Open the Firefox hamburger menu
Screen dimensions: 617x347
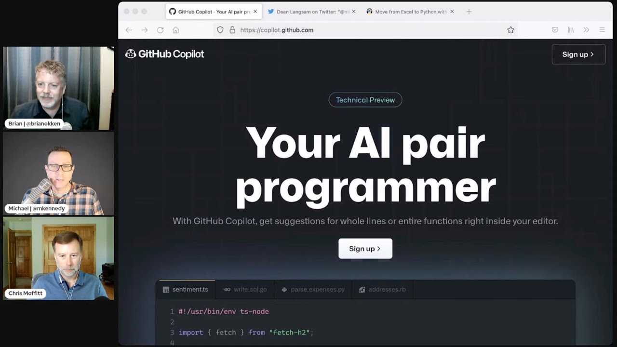click(x=602, y=30)
